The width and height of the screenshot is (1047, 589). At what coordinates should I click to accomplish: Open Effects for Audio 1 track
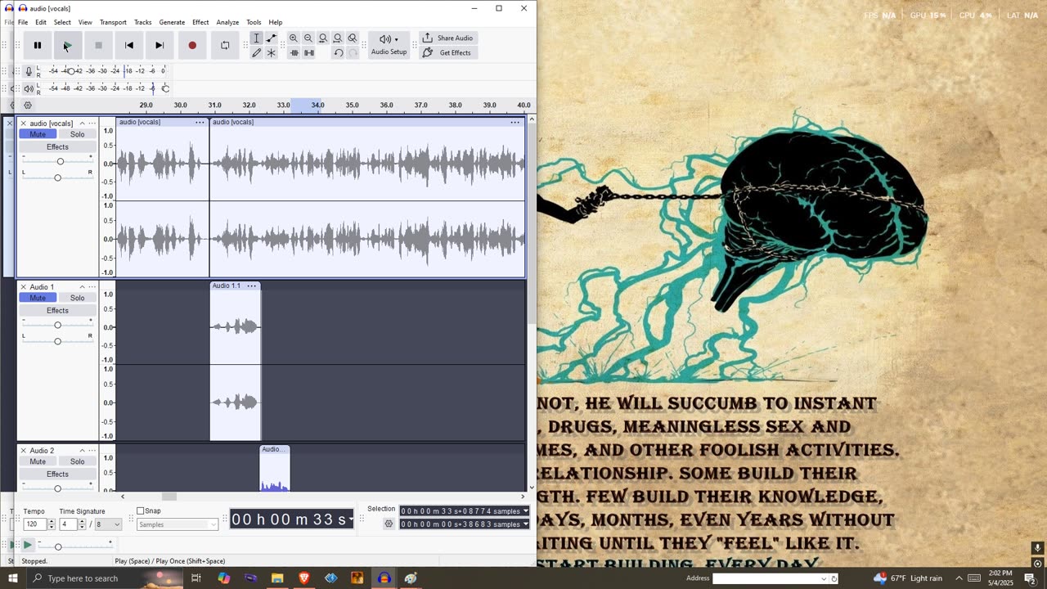point(57,311)
